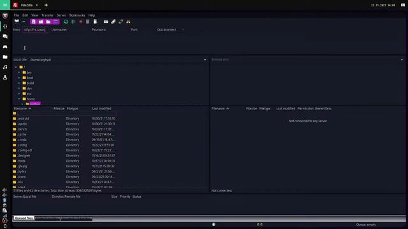Image resolution: width=408 pixels, height=229 pixels.
Task: Open the curly braces sidebar icon
Action: point(5,26)
